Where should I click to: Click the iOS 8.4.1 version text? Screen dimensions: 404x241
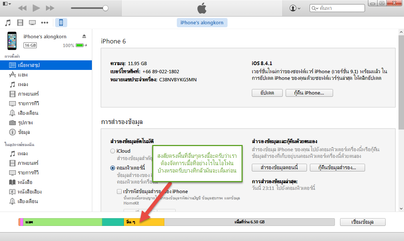262,63
